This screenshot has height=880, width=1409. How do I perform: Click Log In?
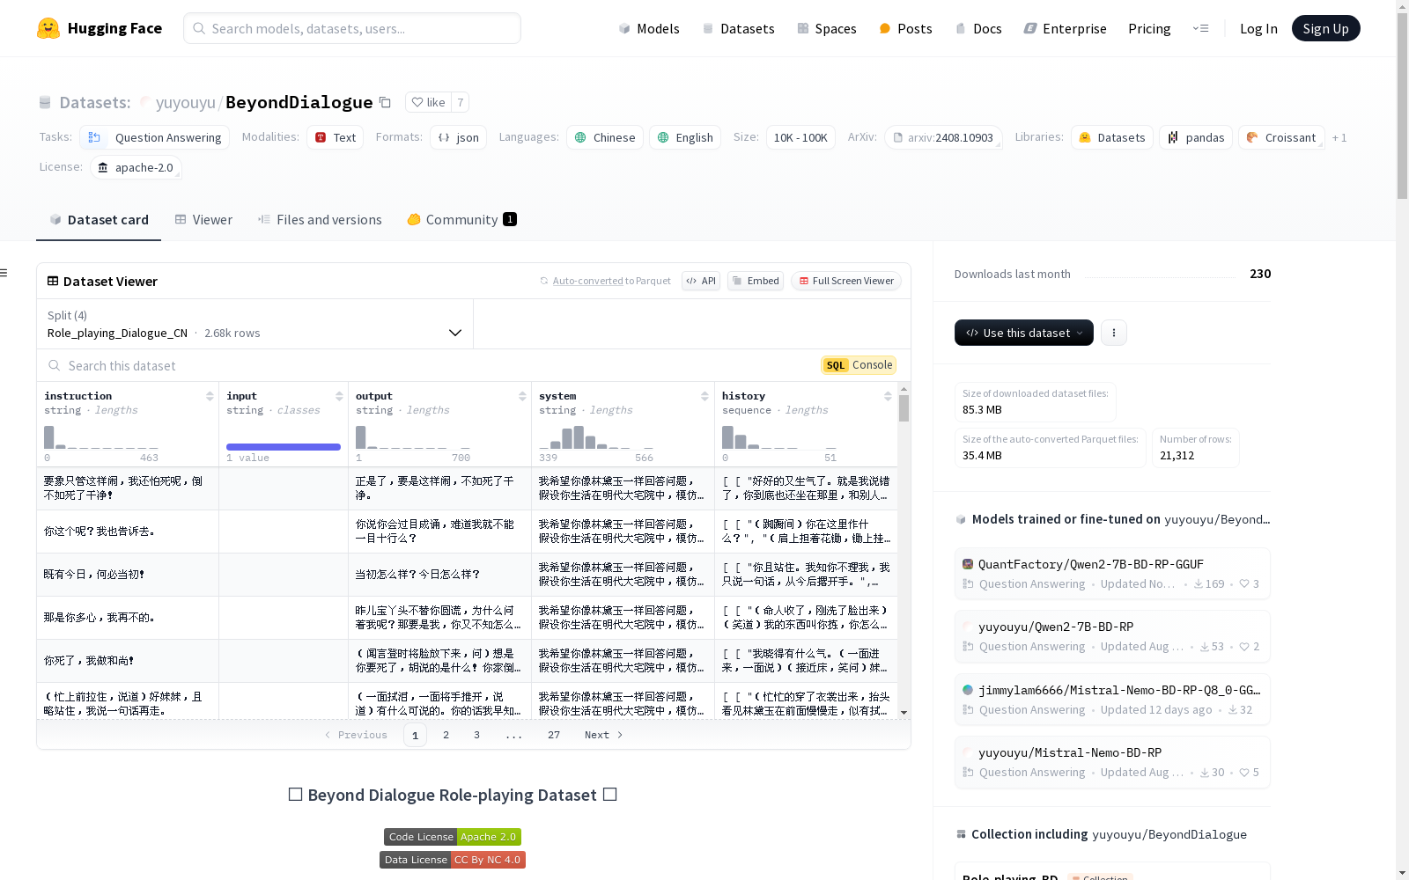tap(1258, 28)
